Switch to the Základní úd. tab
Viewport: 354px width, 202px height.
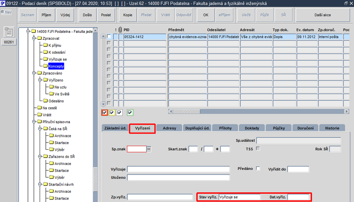coord(115,128)
